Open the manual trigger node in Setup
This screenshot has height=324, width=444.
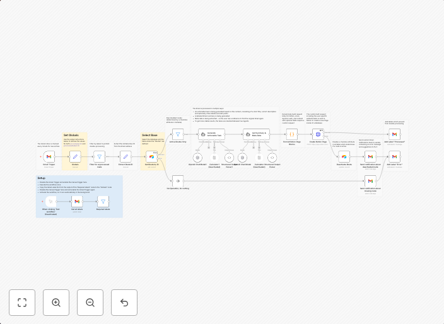(50, 202)
